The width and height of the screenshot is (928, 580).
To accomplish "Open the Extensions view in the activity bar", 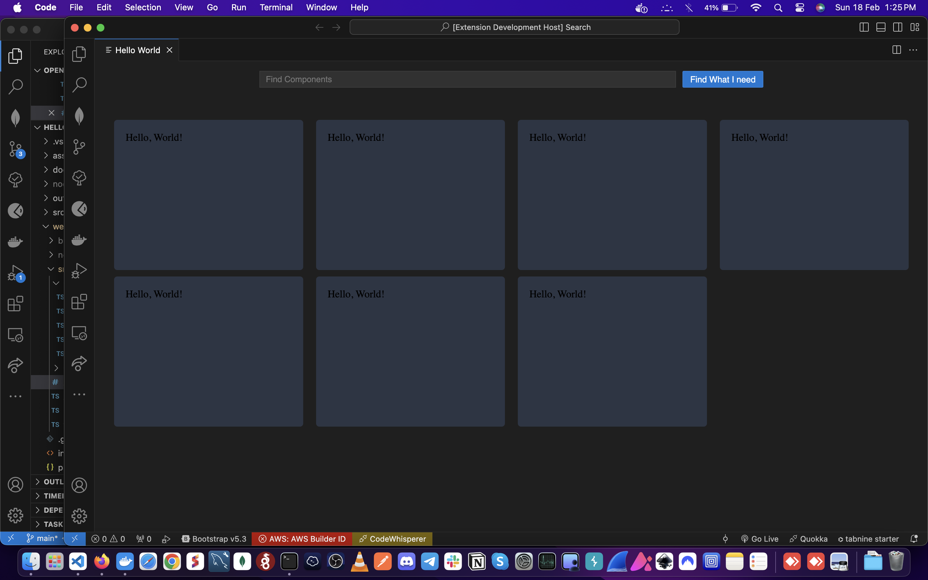I will coord(15,304).
